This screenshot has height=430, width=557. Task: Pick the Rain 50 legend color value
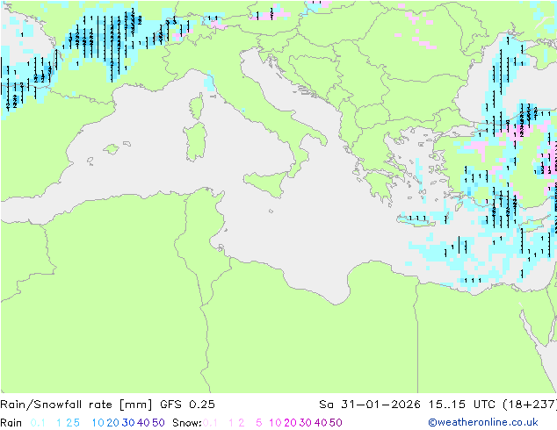158,423
